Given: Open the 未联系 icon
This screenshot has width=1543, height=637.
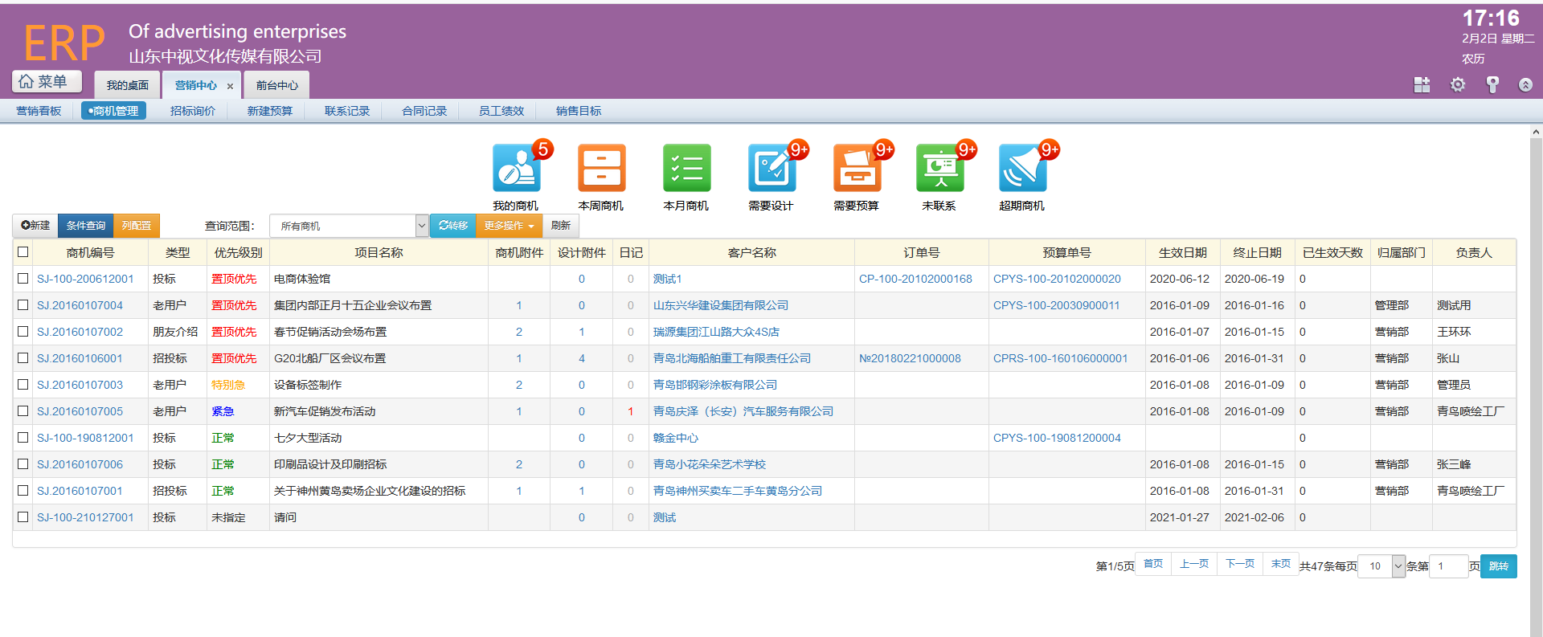Looking at the screenshot, I should pyautogui.click(x=939, y=168).
